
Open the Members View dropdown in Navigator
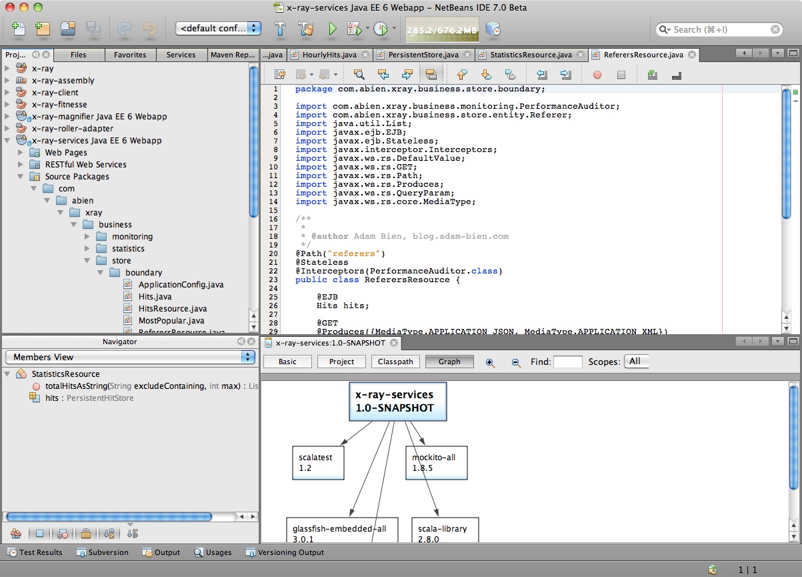[x=130, y=357]
